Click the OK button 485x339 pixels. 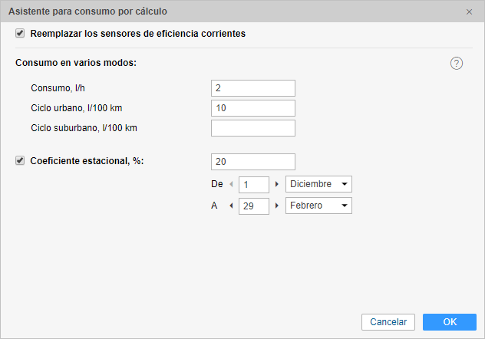point(450,322)
